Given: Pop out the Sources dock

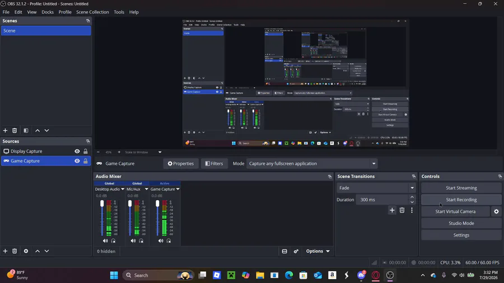Looking at the screenshot, I should [88, 141].
